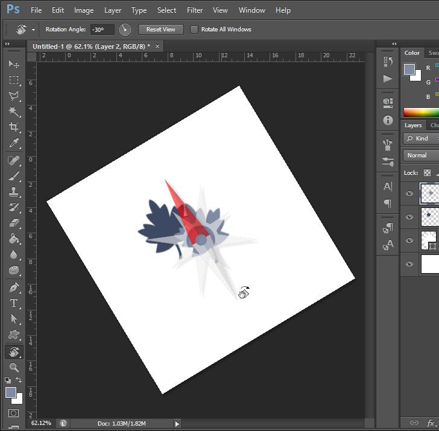Hide the top layer with eye icon

tap(409, 193)
